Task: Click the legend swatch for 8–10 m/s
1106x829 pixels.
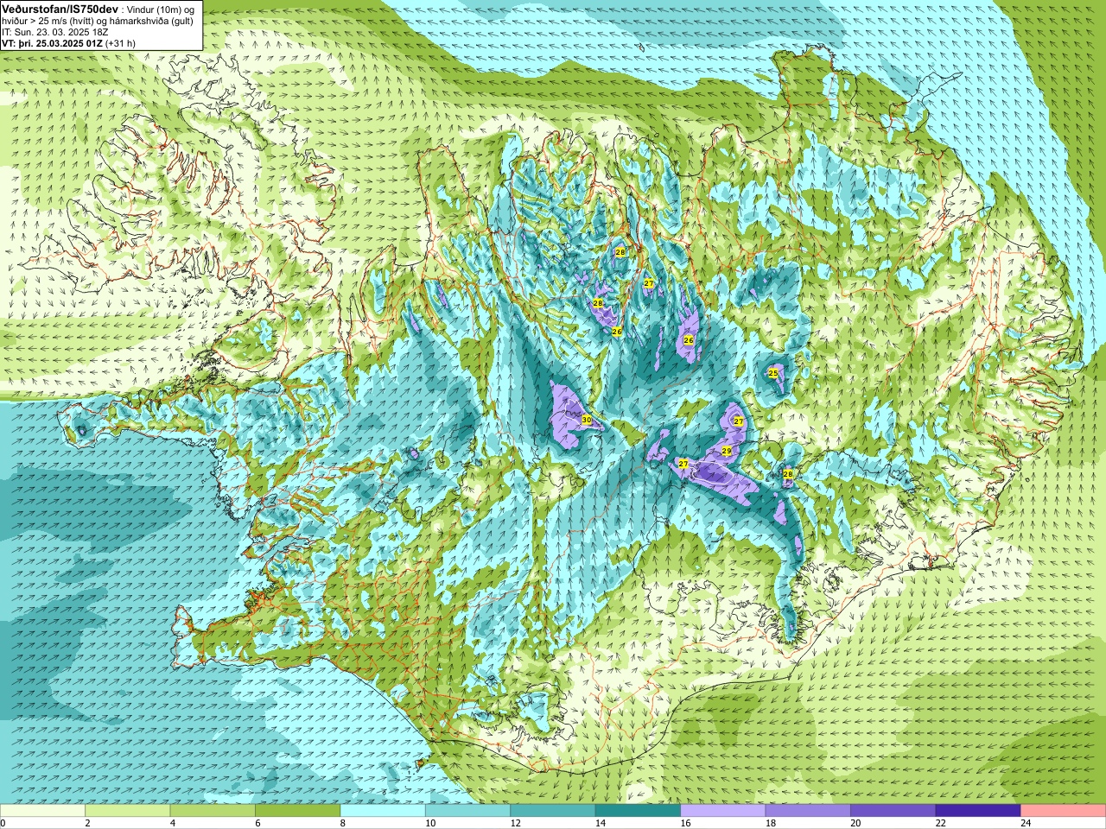Action: click(x=383, y=811)
